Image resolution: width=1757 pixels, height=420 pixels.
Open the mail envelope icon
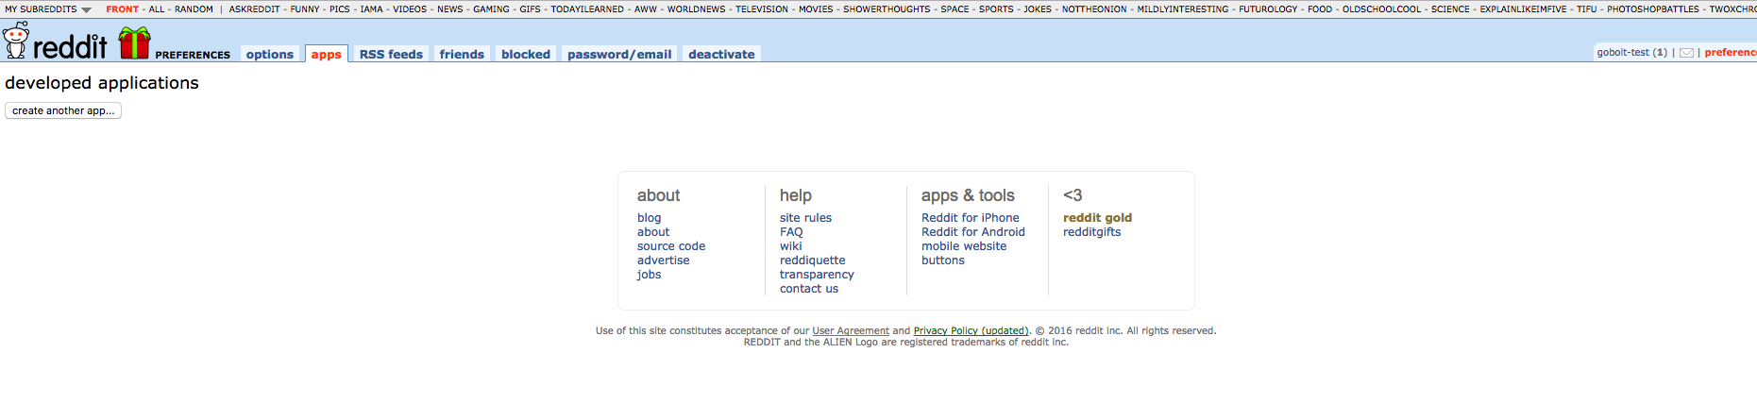pyautogui.click(x=1686, y=53)
